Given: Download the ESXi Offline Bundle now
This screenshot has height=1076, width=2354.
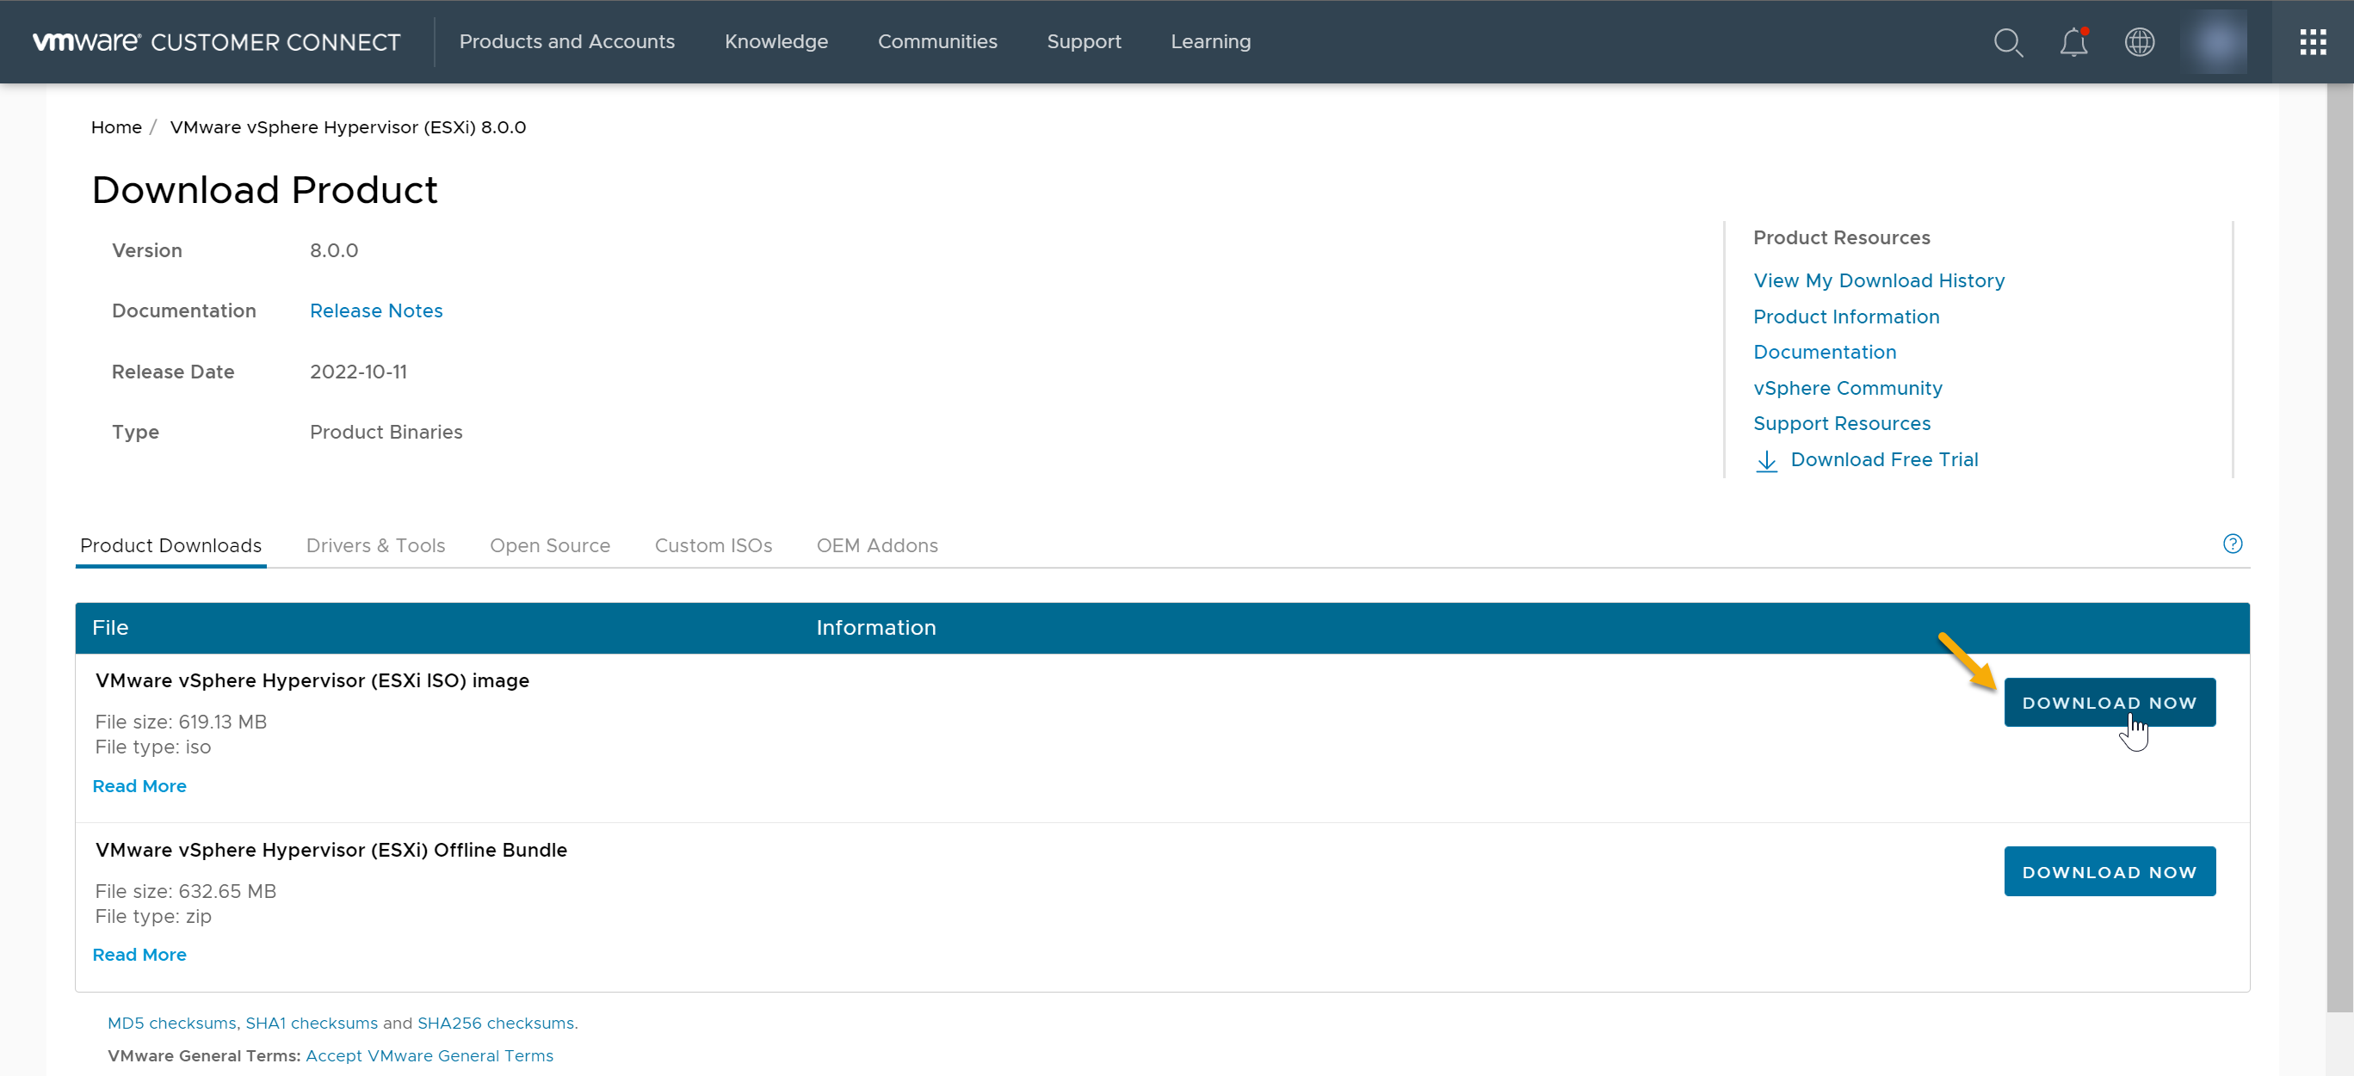Looking at the screenshot, I should (2109, 871).
